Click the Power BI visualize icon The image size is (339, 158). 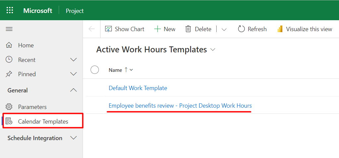280,29
